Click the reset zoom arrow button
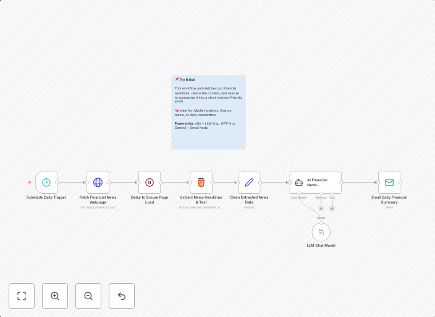435x317 pixels. 122,296
